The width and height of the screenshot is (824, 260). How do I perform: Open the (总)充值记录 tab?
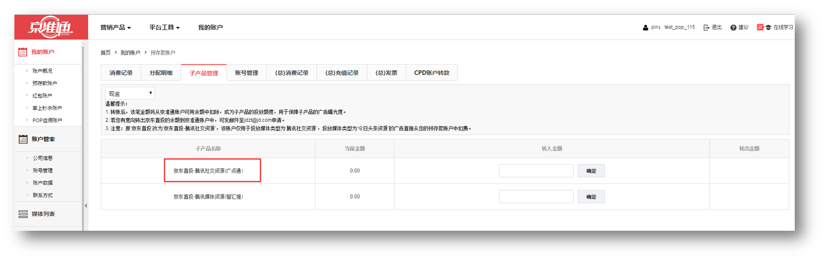[342, 72]
